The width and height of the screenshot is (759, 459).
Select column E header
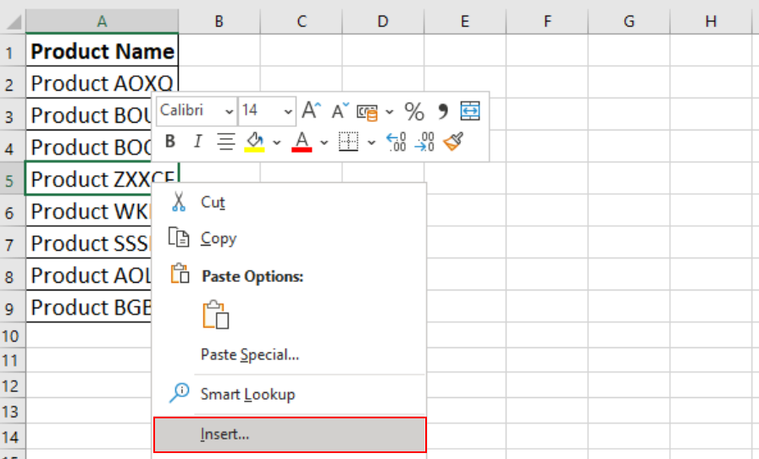point(465,21)
